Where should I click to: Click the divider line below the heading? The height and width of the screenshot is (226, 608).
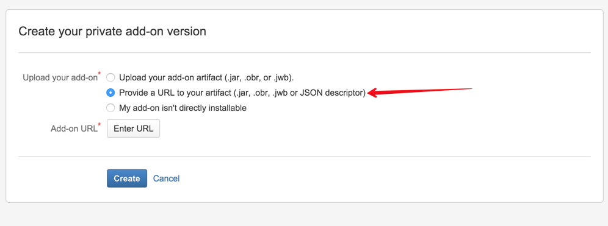click(x=305, y=52)
